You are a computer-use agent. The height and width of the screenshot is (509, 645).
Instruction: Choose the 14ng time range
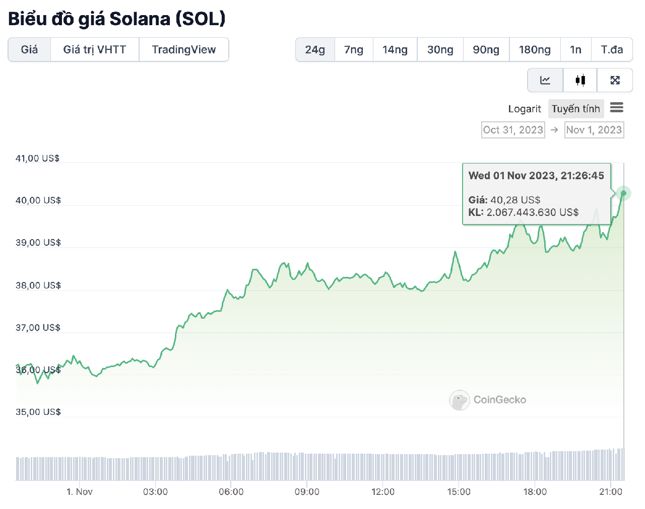point(395,49)
